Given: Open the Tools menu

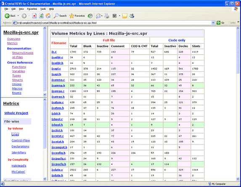Looking at the screenshot, I should pyautogui.click(x=43, y=9).
